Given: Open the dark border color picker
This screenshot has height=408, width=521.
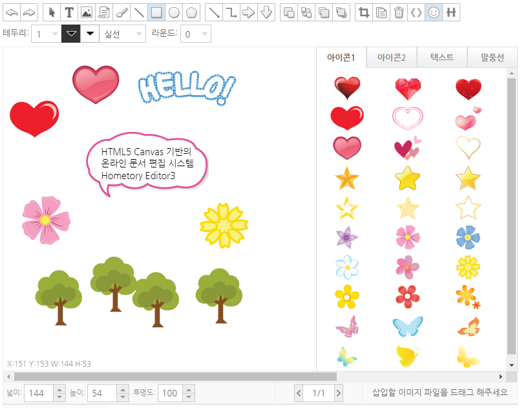Looking at the screenshot, I should (71, 34).
